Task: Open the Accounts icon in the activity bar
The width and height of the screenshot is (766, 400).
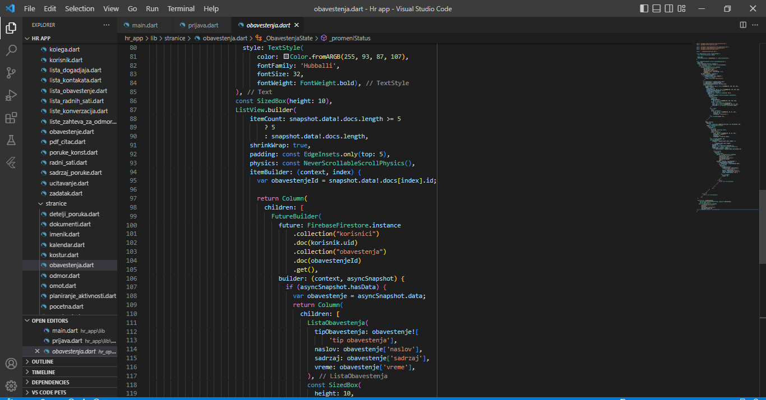Action: click(11, 363)
